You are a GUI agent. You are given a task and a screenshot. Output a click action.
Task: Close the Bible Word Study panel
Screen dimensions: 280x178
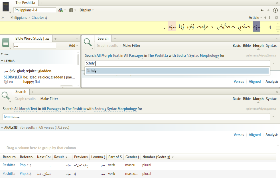coord(77,39)
